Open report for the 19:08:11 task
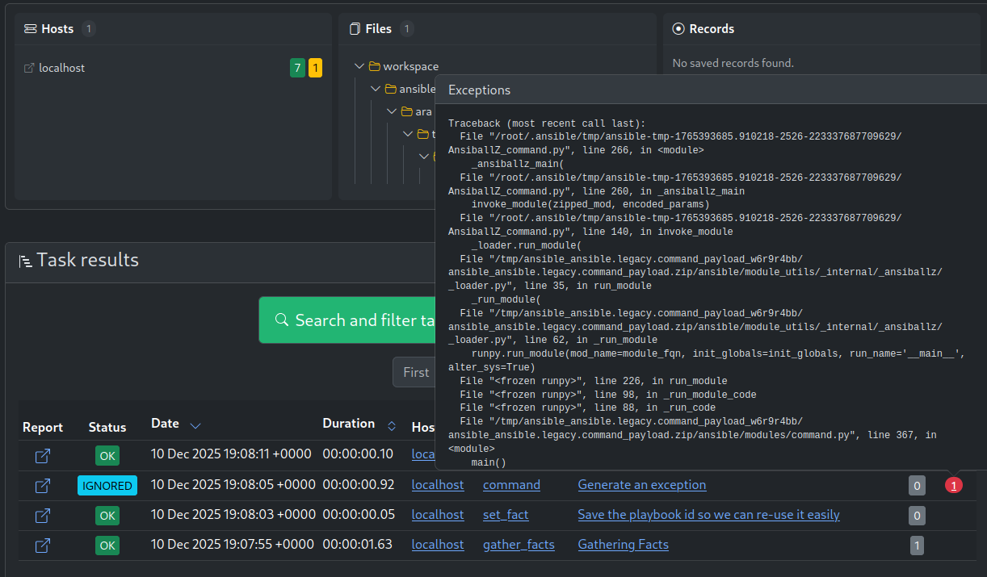This screenshot has height=577, width=987. (x=43, y=456)
